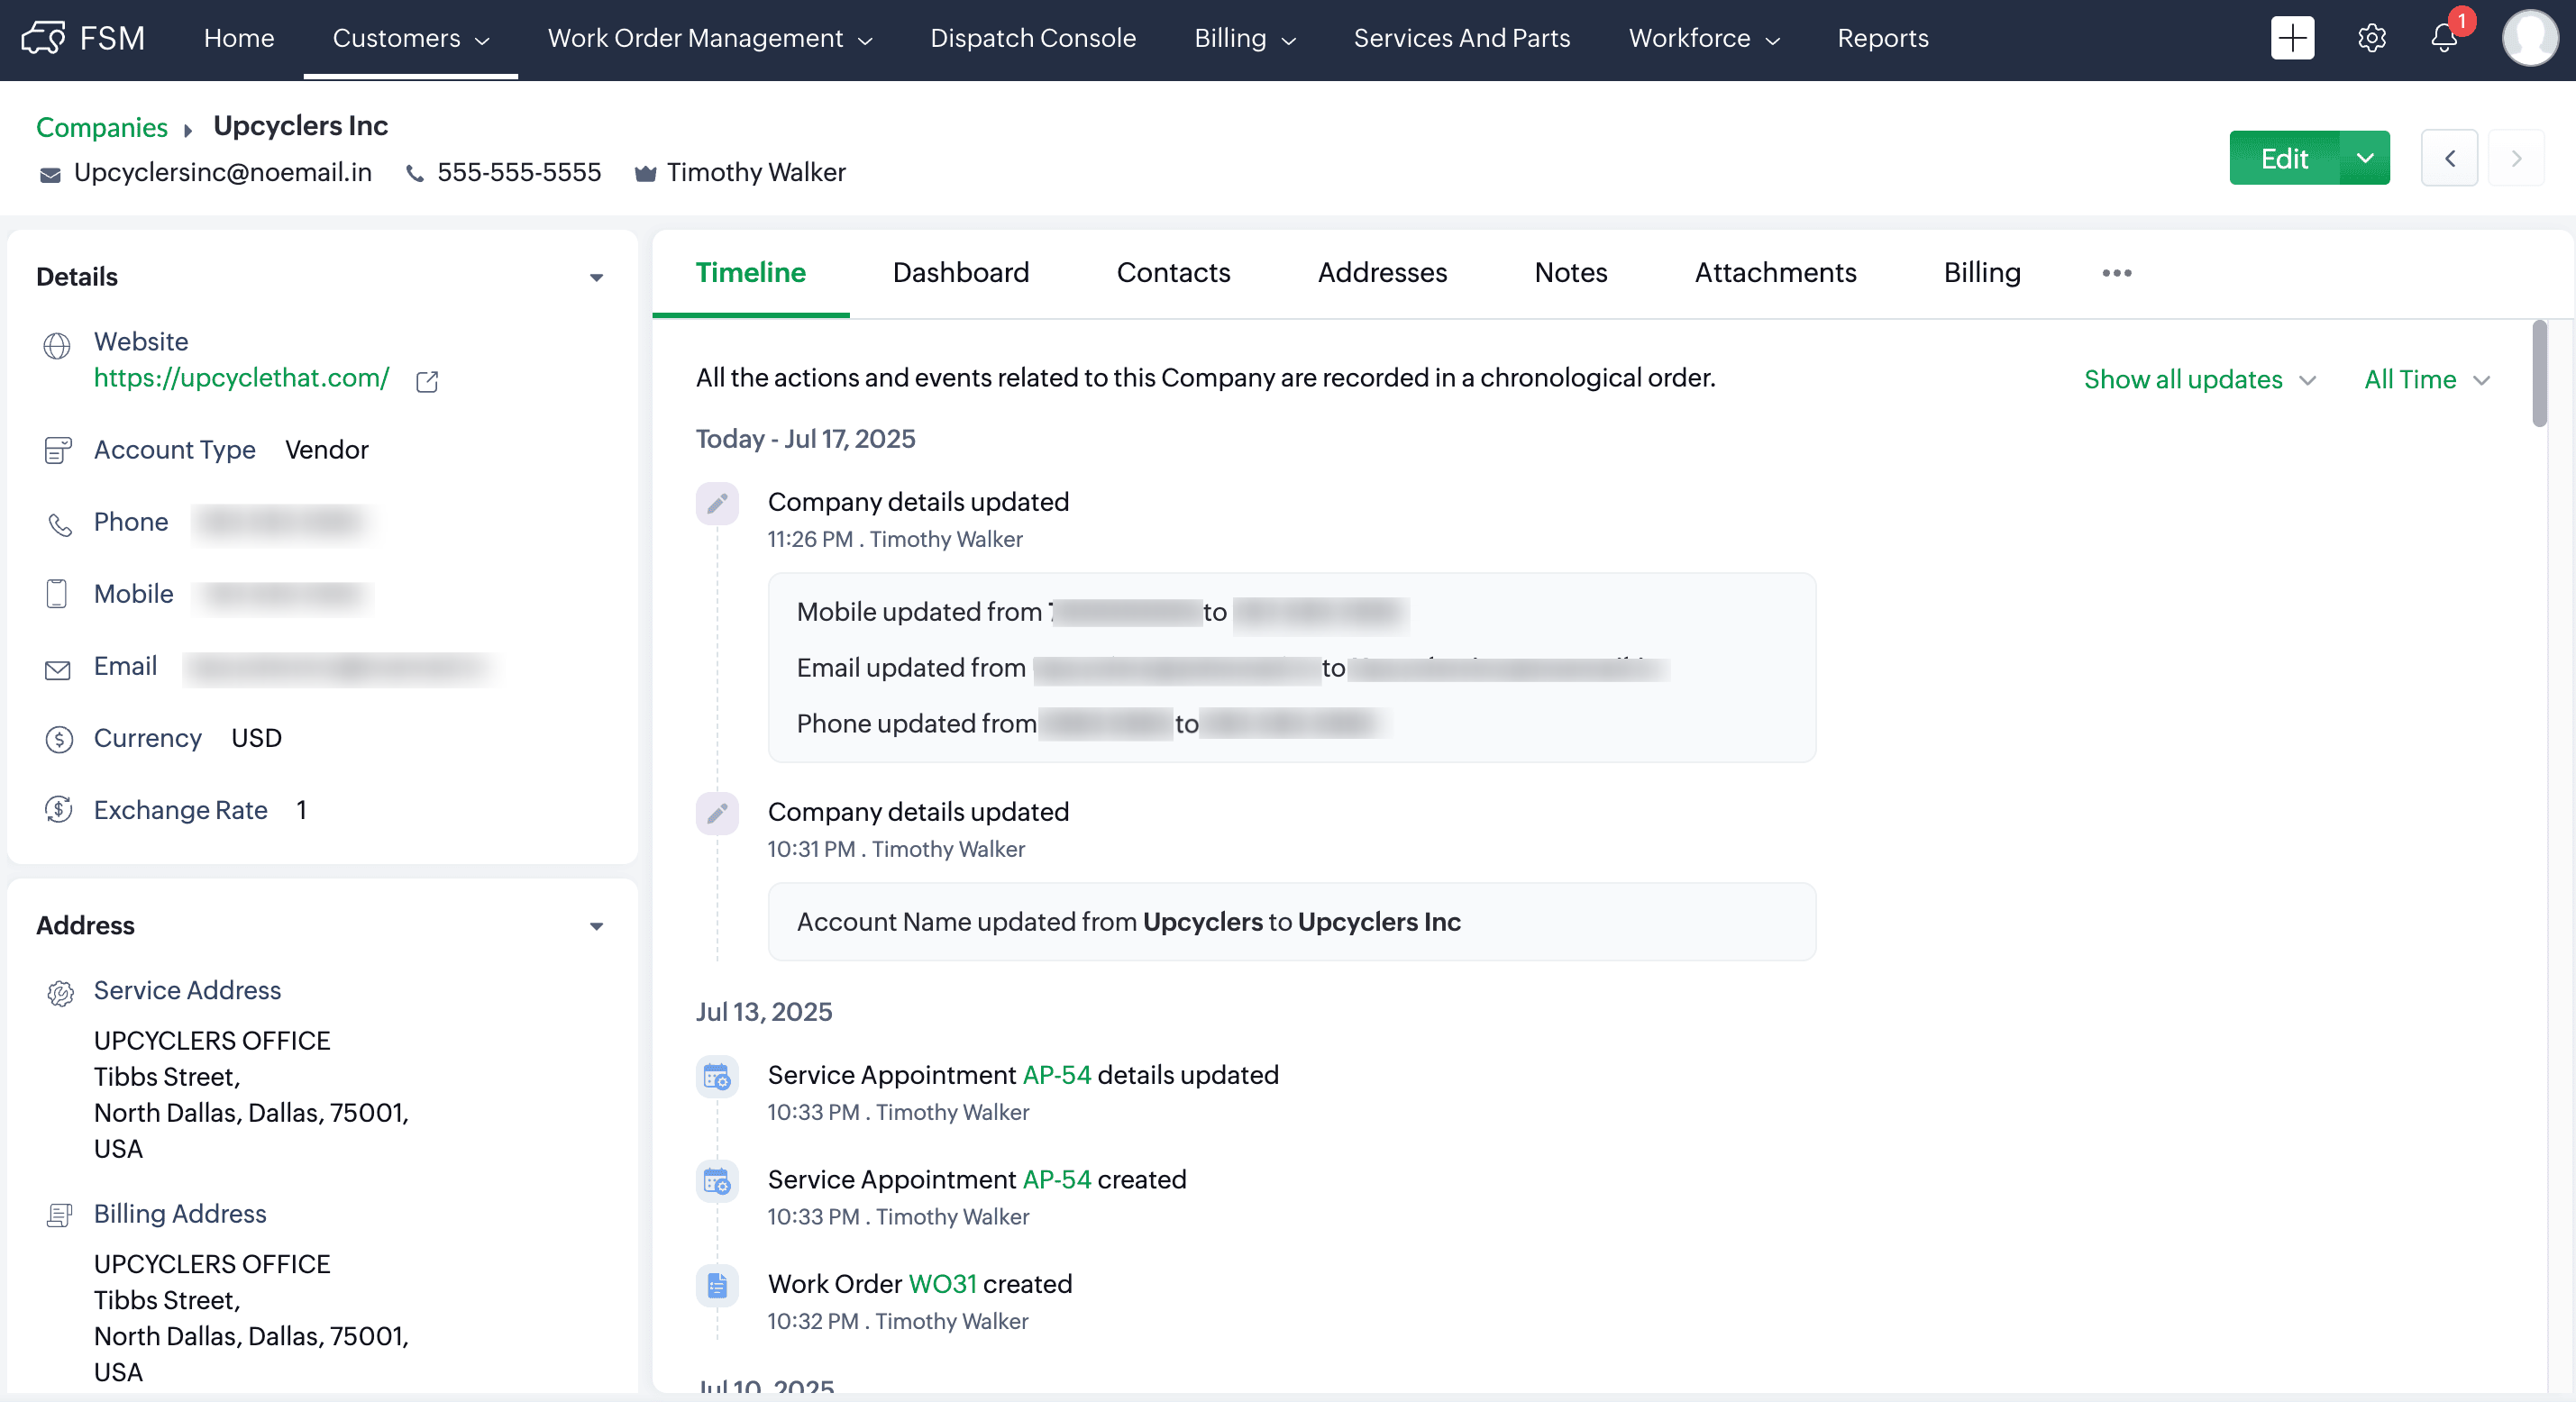
Task: Go to previous company record arrow
Action: pos(2449,158)
